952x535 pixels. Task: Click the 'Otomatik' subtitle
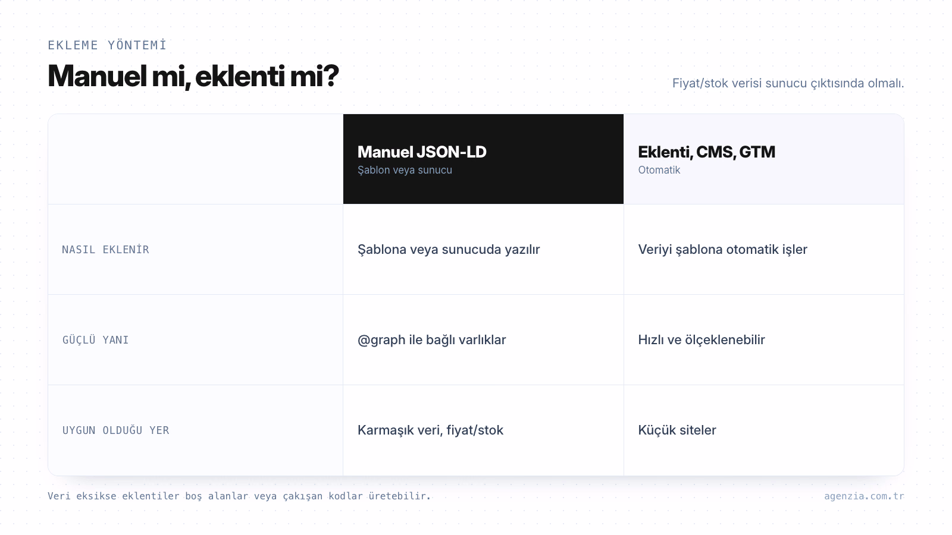tap(659, 170)
